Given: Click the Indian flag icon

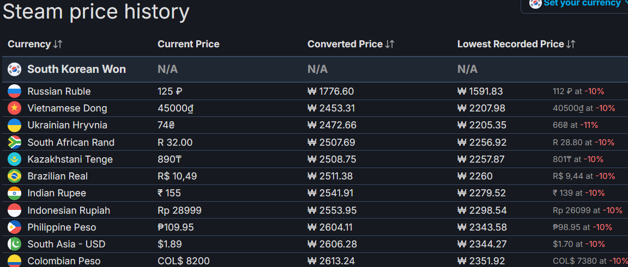Looking at the screenshot, I should pyautogui.click(x=14, y=193).
